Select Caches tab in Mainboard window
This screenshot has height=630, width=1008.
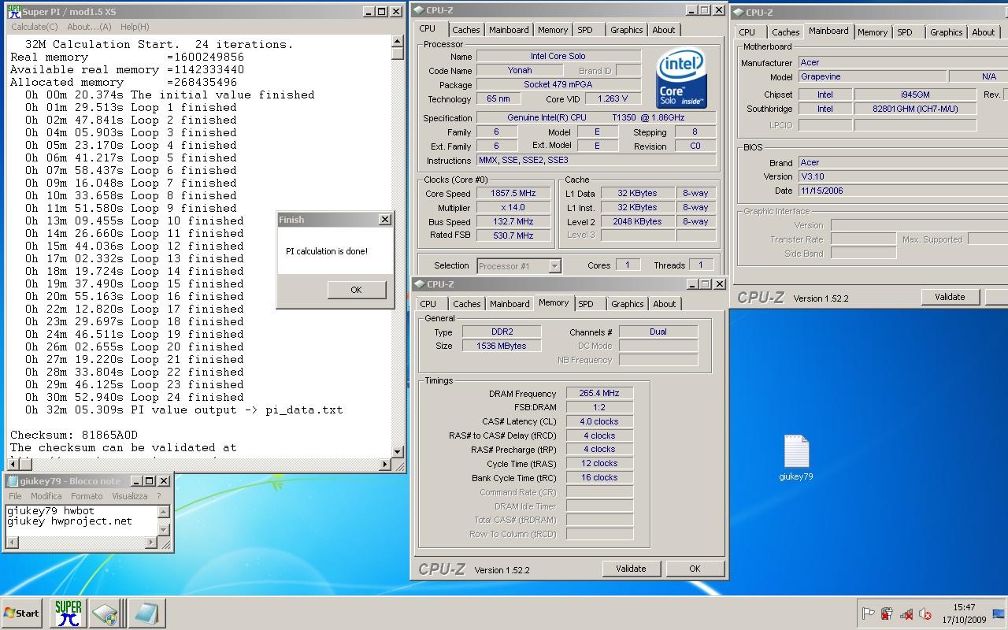coord(785,32)
